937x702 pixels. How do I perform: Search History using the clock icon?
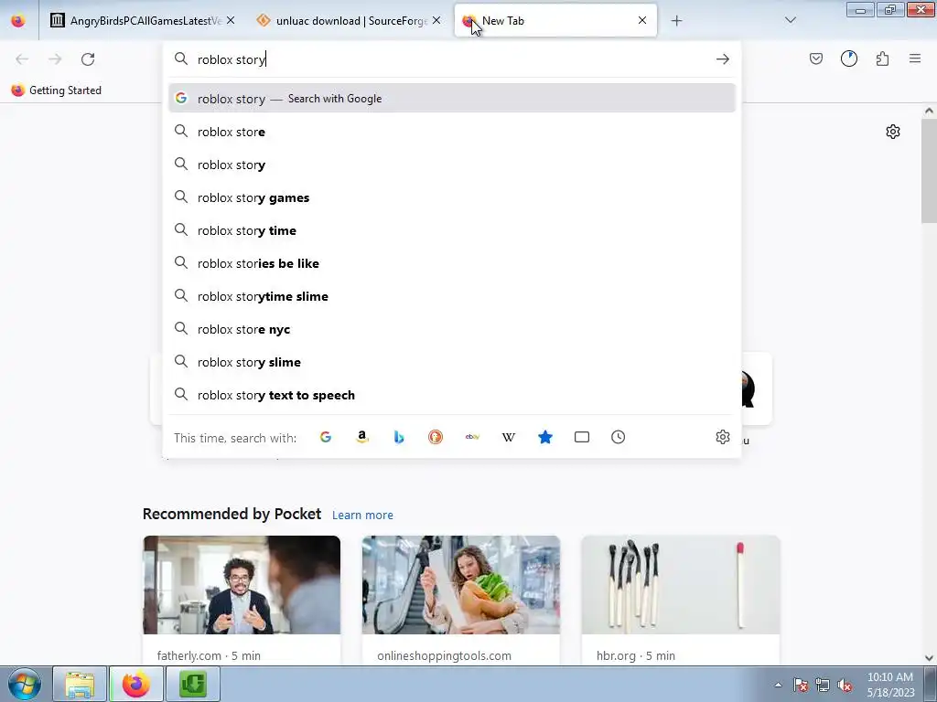tap(618, 437)
